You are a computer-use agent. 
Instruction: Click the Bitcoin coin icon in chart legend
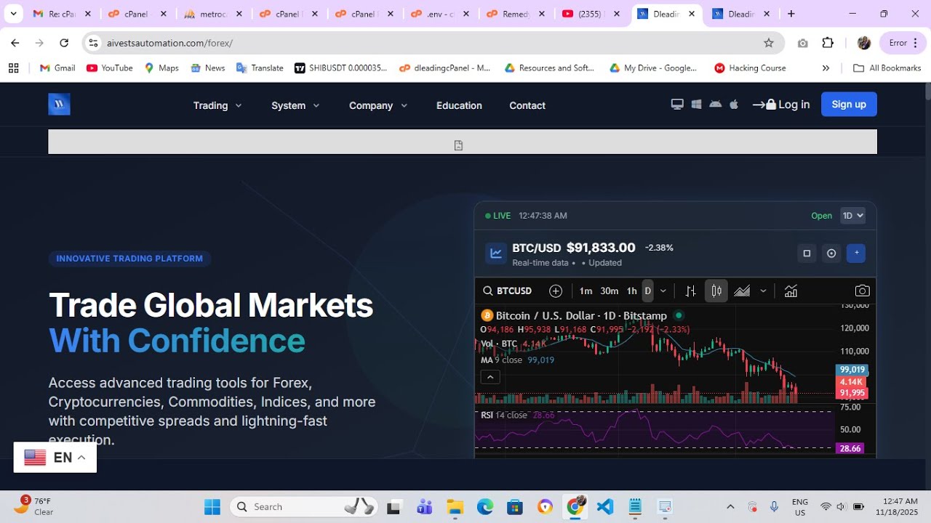tap(487, 315)
